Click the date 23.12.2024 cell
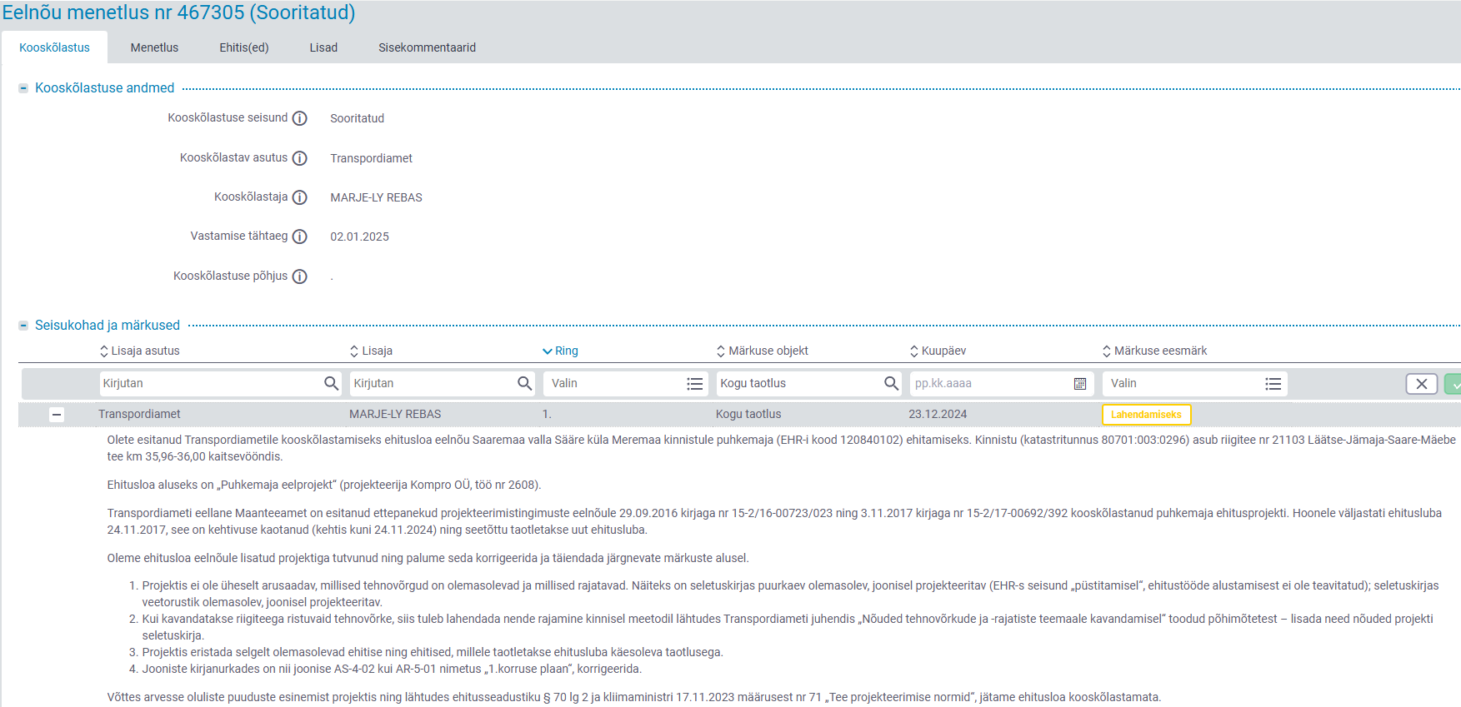Image resolution: width=1461 pixels, height=707 pixels. (x=938, y=414)
